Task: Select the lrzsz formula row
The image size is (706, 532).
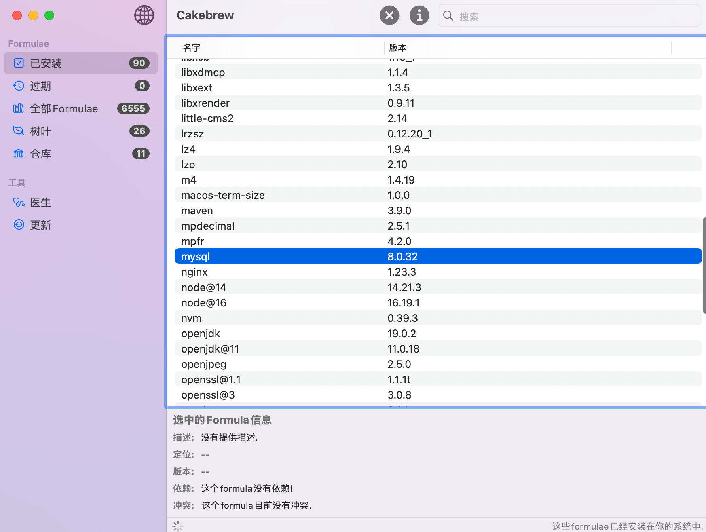Action: 438,134
